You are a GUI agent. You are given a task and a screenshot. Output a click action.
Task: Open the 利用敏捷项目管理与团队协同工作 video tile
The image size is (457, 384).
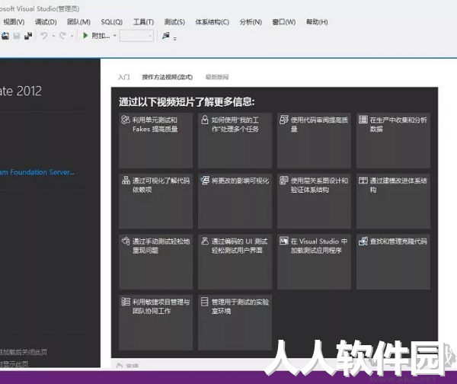[x=155, y=322]
